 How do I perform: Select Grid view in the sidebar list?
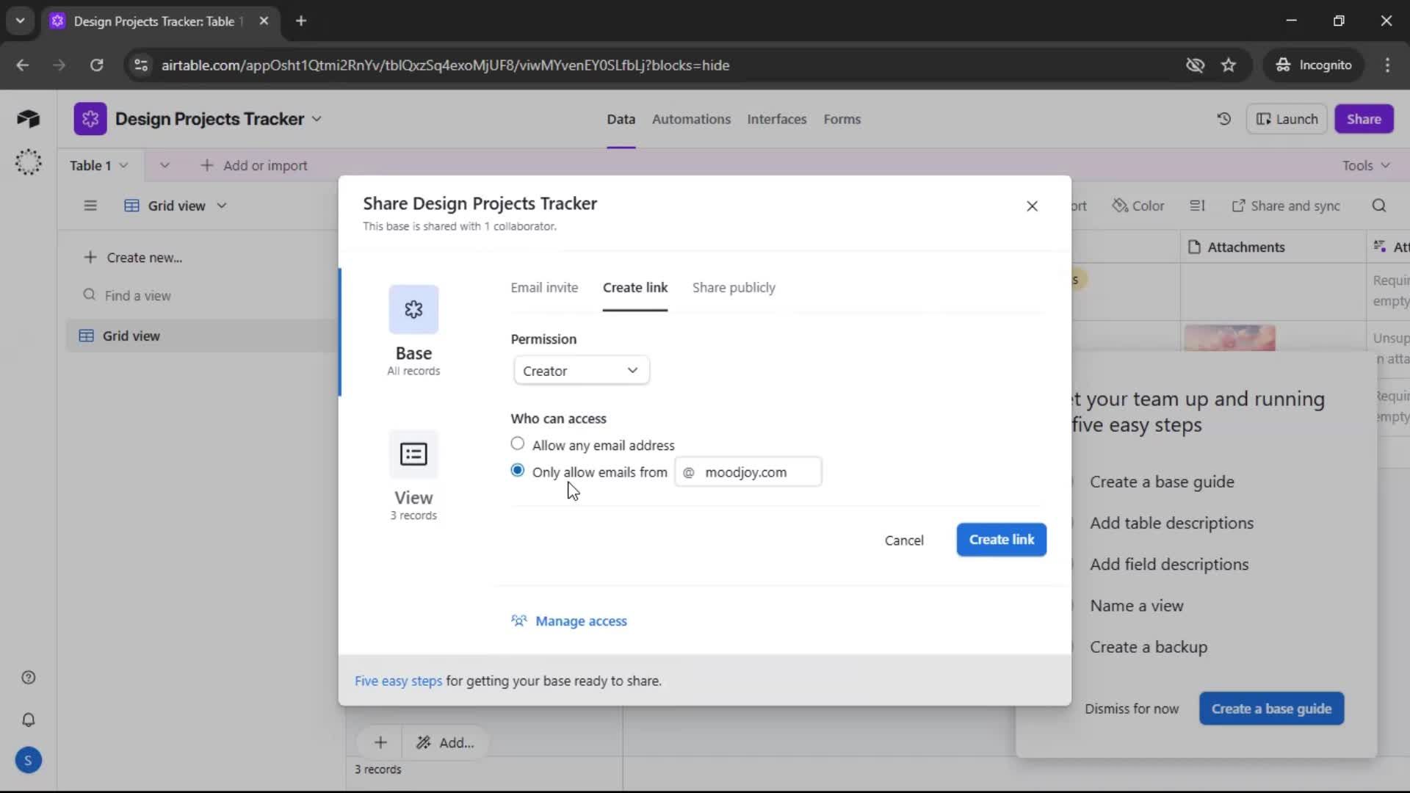tap(201, 336)
